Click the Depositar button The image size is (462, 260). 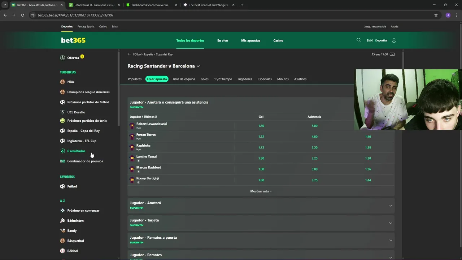pos(381,40)
